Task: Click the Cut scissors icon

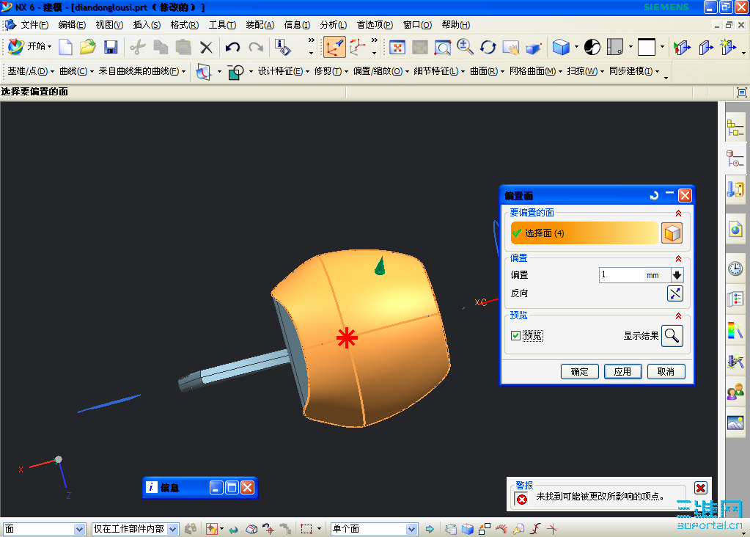Action: [137, 47]
